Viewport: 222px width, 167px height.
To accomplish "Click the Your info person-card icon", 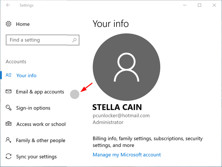I will (x=9, y=75).
